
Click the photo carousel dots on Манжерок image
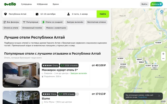[x=21, y=85]
